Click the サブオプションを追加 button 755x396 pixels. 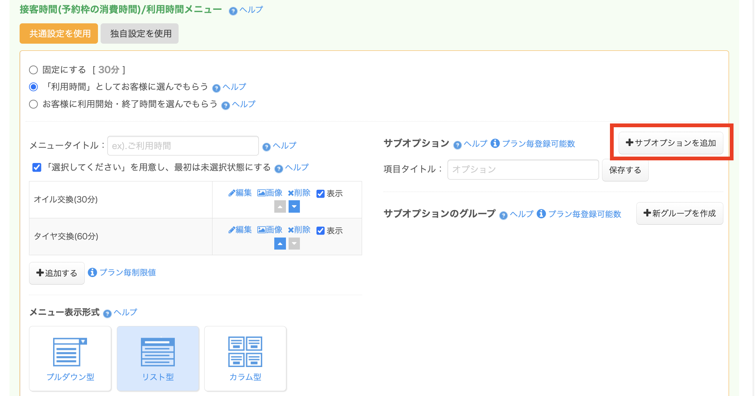[671, 143]
